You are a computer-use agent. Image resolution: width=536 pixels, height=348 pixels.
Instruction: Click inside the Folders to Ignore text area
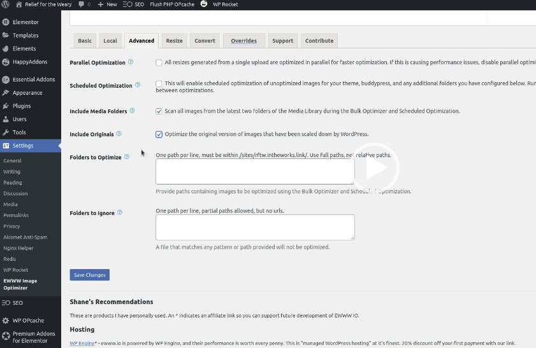coord(255,227)
